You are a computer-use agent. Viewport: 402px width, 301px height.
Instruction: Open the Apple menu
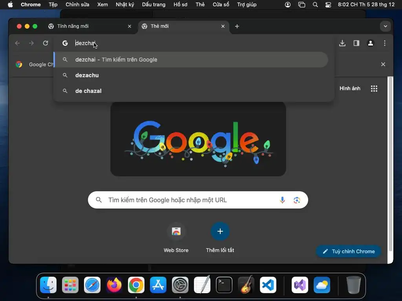(x=10, y=5)
